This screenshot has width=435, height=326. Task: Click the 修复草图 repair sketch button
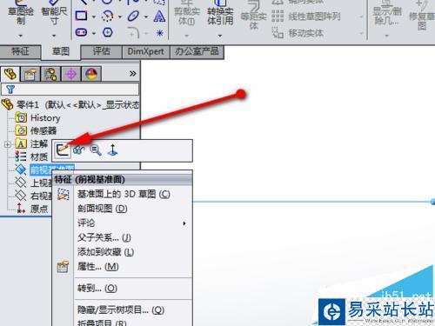point(422,15)
